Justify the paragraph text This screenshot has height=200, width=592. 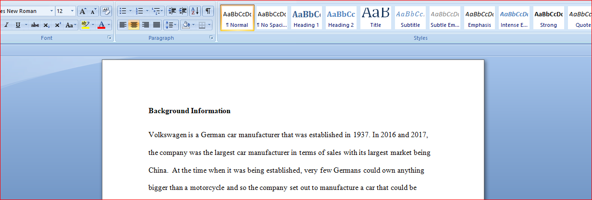tap(156, 25)
